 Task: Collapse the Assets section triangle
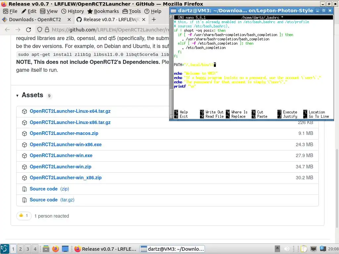tap(17, 96)
